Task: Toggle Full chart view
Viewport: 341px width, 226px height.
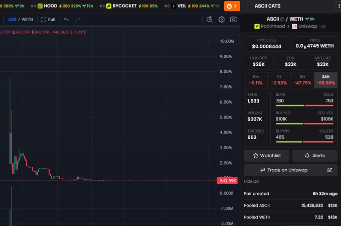Action: tap(48, 20)
